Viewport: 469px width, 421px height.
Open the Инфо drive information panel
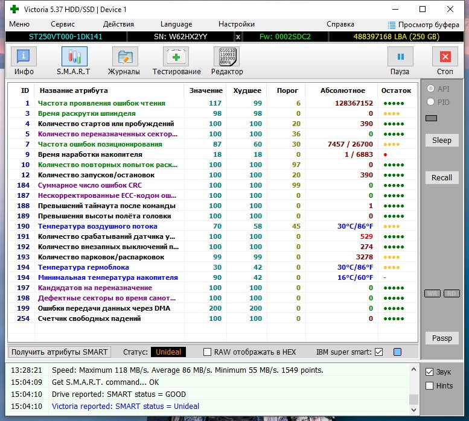point(24,57)
